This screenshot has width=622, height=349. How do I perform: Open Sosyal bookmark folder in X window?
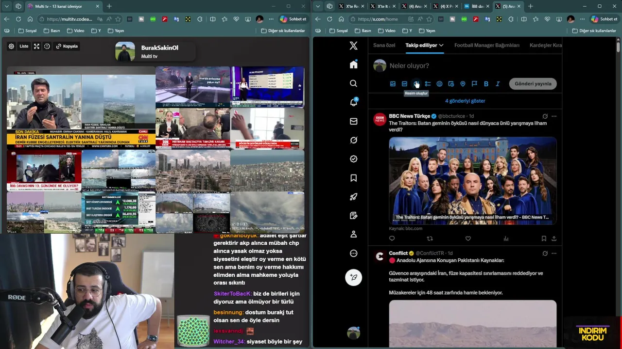338,31
